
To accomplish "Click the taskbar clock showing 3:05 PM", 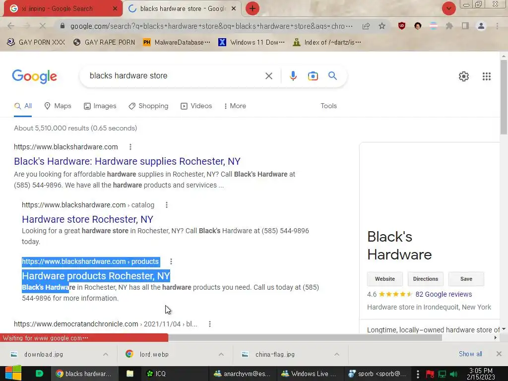I will click(481, 374).
